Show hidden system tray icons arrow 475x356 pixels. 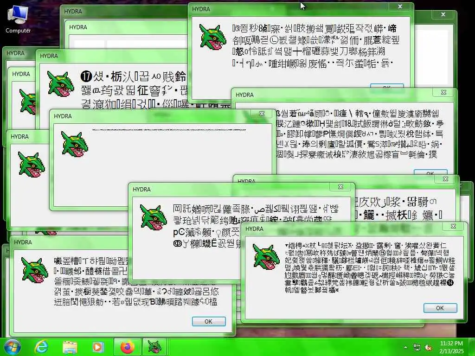pos(405,348)
